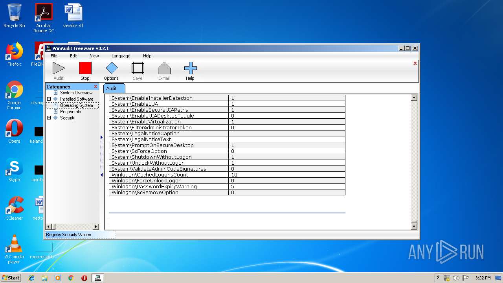The height and width of the screenshot is (283, 503).
Task: Click the System\ShutdownWithoutLogon cell
Action: [169, 157]
